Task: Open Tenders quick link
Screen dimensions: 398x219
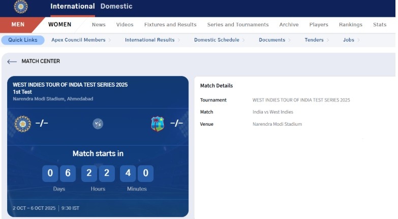Action: click(314, 40)
